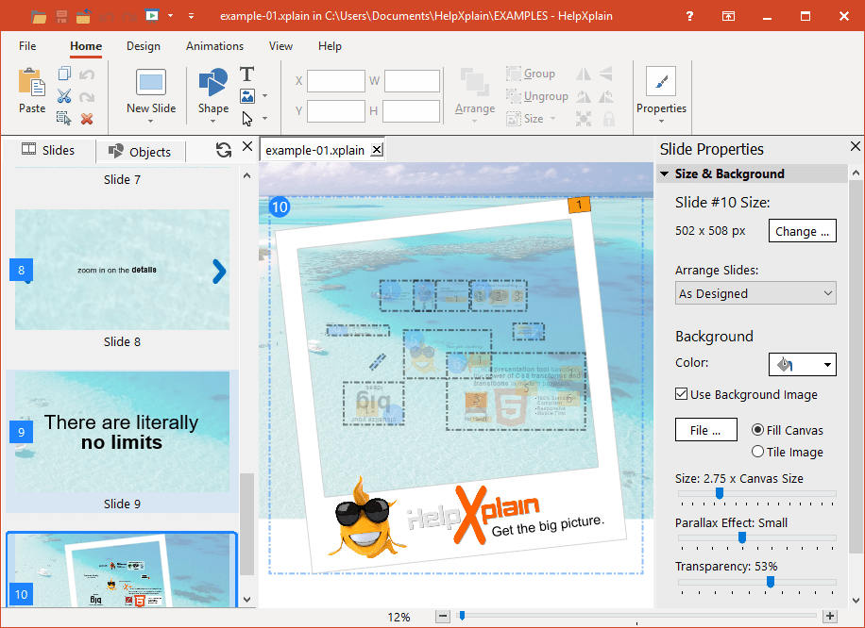The height and width of the screenshot is (628, 865).
Task: Click the Copy icon in the ribbon
Action: pos(64,74)
